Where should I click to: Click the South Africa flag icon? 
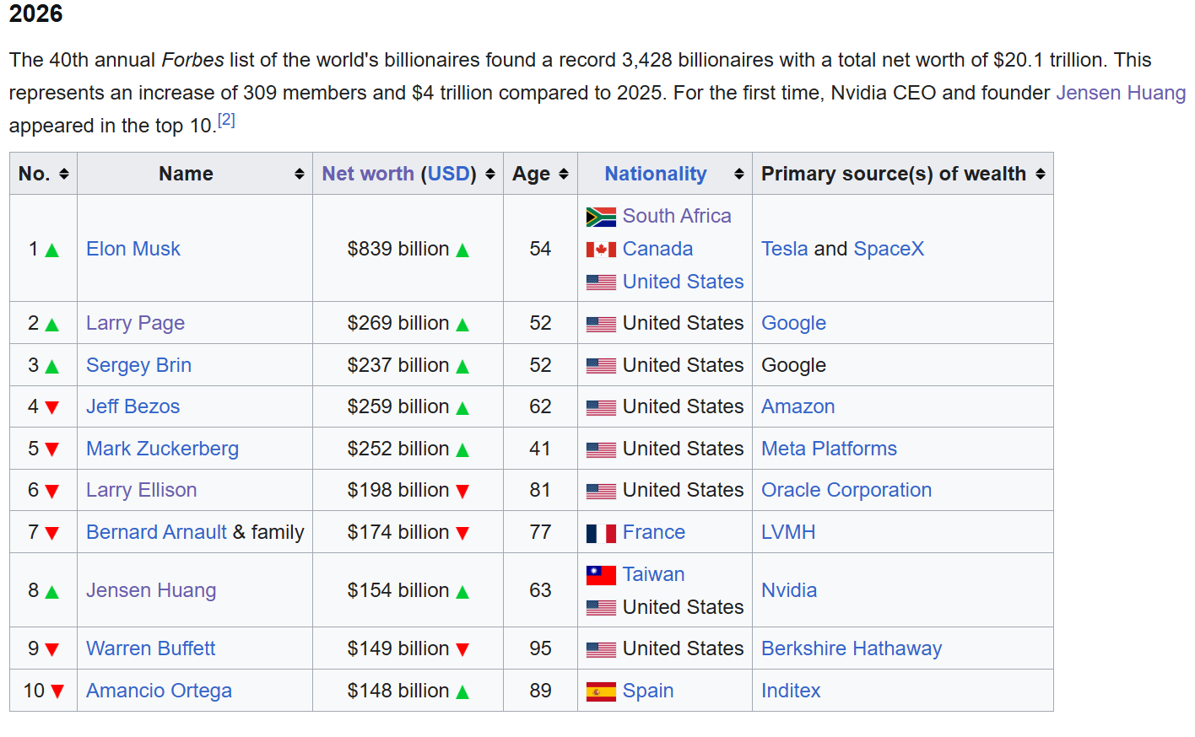tap(601, 217)
